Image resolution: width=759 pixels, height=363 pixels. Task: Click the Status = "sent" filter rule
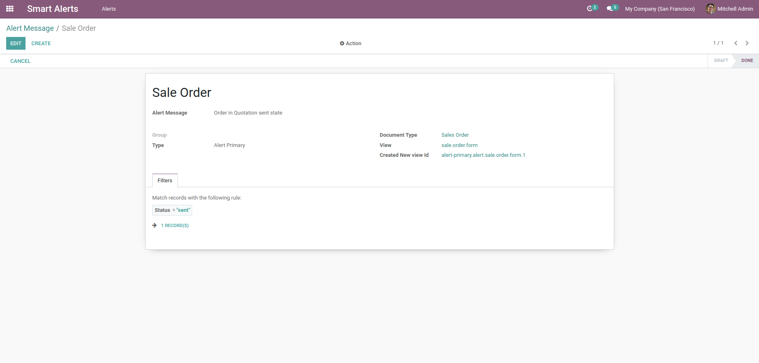pyautogui.click(x=172, y=210)
